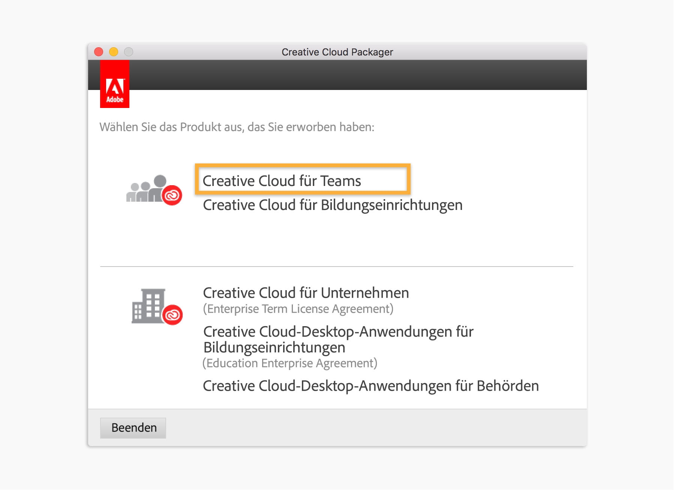Click the Creative Cloud badge on the people icon
Screen dimensions: 675x490
[172, 195]
